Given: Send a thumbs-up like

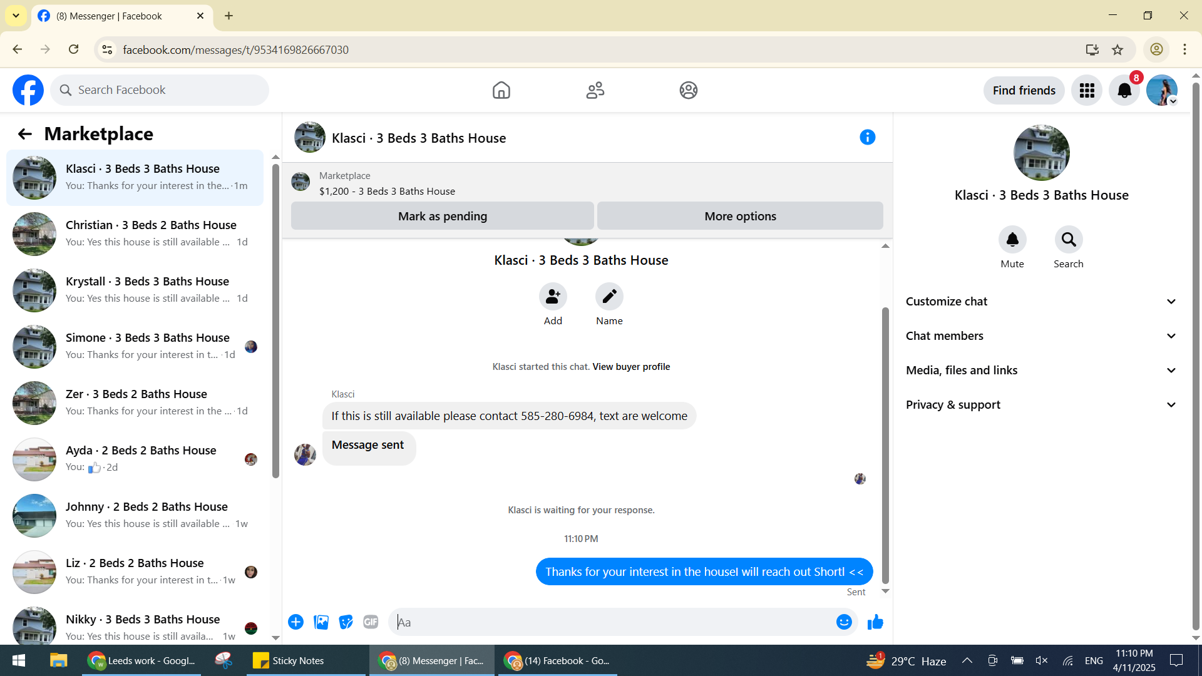Looking at the screenshot, I should [x=875, y=622].
